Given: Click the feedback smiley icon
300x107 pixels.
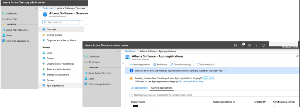Looking at the screenshot, I should [263, 45].
